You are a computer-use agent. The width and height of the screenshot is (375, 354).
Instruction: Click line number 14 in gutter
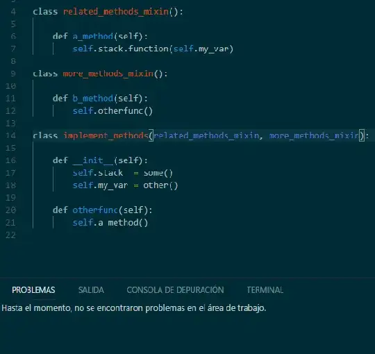coord(10,135)
